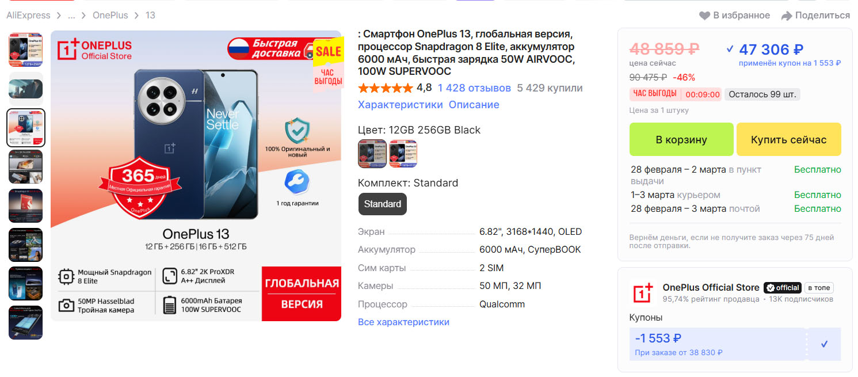Select the second color variant swatch
This screenshot has width=858, height=377.
tap(403, 154)
